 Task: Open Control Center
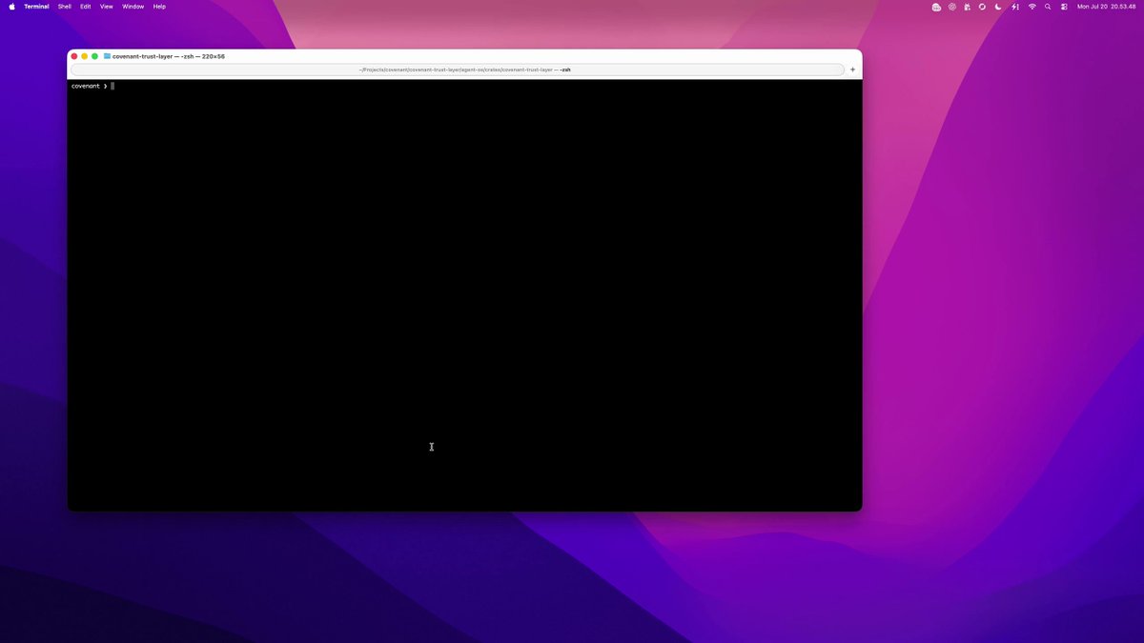1064,7
